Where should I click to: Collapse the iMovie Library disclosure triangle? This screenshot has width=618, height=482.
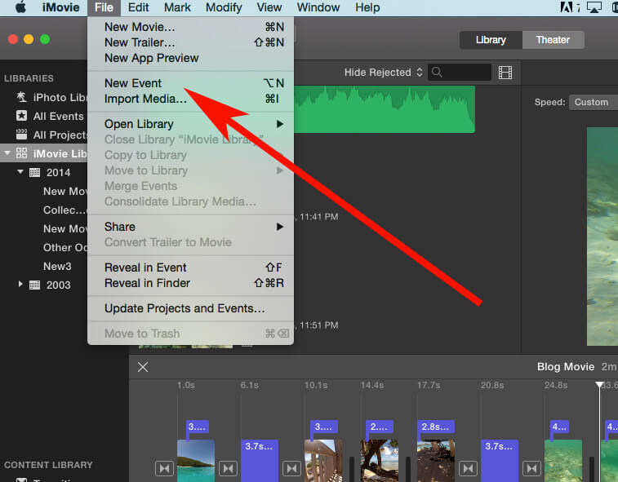click(7, 153)
